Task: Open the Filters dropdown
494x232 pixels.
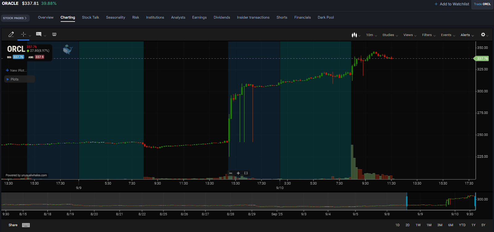Action: (429, 35)
